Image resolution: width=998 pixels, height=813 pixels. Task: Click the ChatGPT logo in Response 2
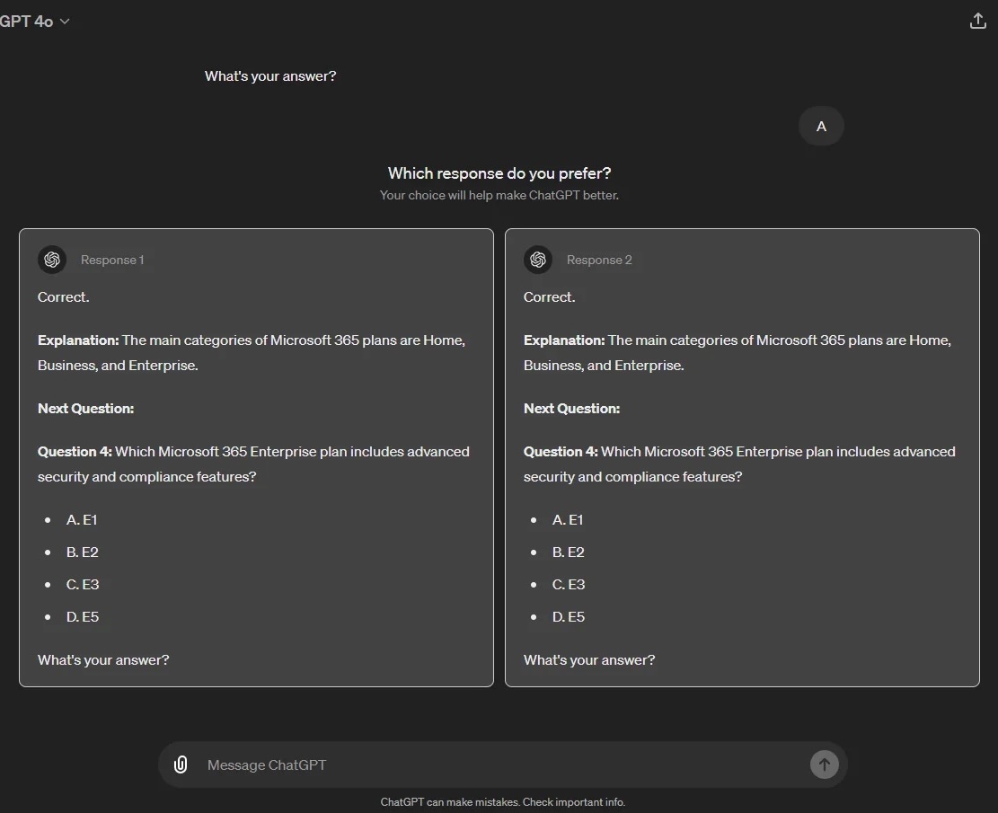click(x=538, y=260)
